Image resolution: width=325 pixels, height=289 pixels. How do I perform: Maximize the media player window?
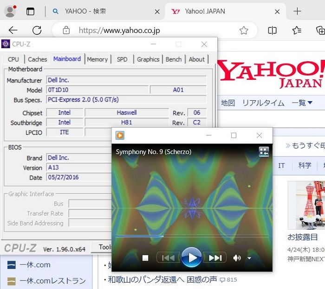[x=234, y=135]
